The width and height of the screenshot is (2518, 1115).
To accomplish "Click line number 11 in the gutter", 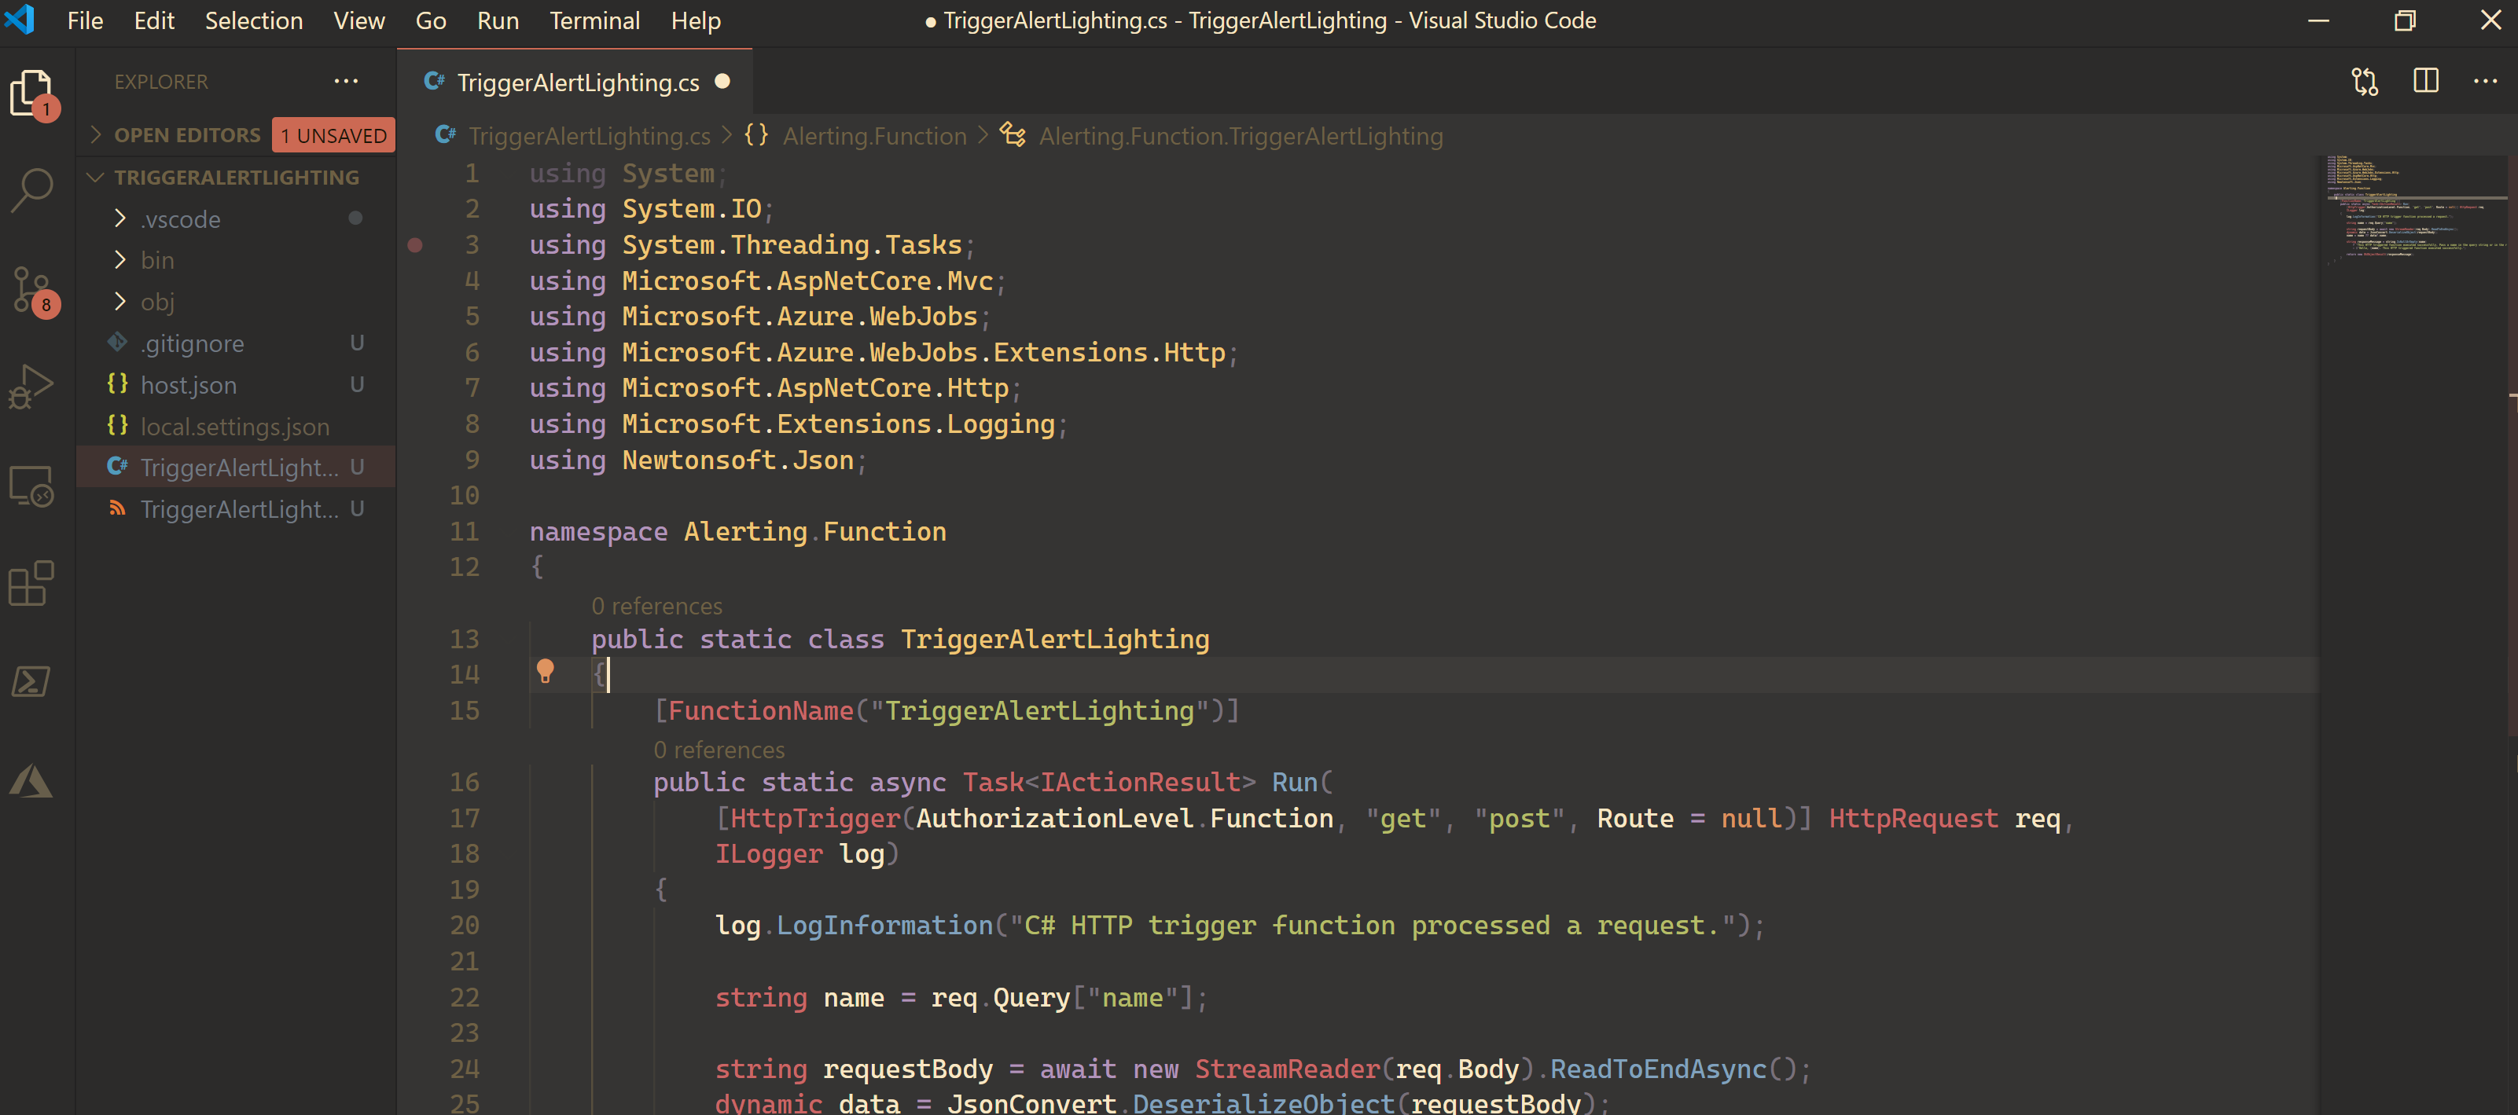I will pos(465,532).
